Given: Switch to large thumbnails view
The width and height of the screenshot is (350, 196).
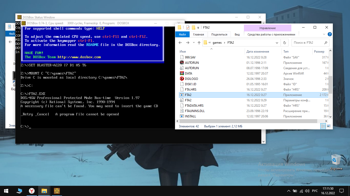Looking at the screenshot, I should click(329, 126).
